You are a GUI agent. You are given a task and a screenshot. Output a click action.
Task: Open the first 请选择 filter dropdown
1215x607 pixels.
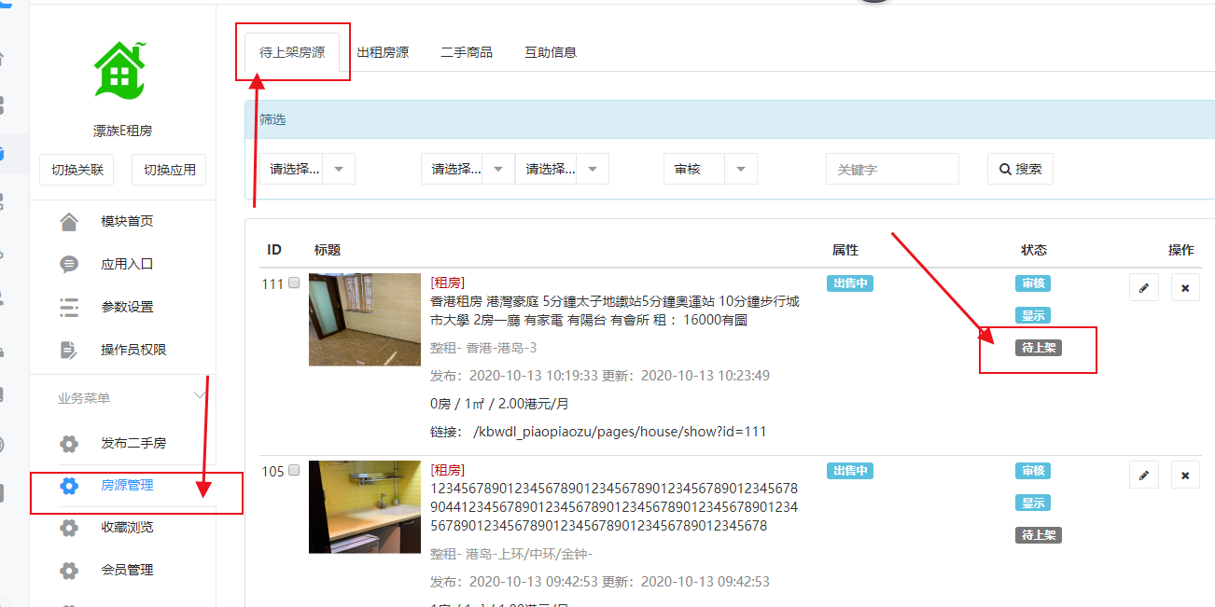point(306,170)
